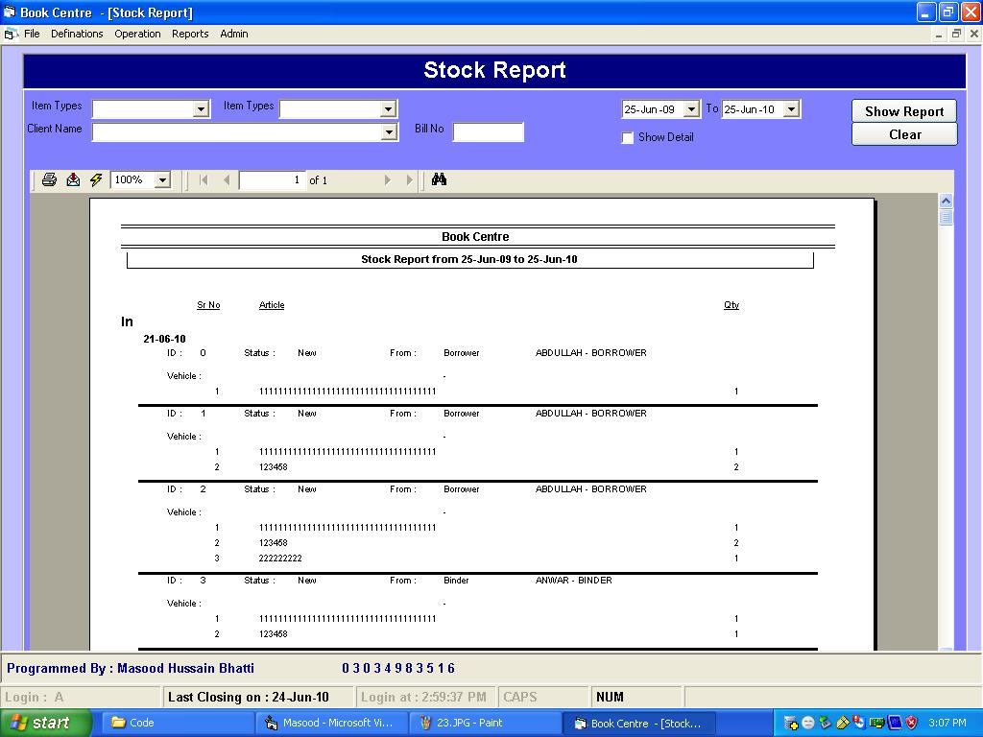This screenshot has width=983, height=737.
Task: Export the report with the export icon
Action: (73, 179)
